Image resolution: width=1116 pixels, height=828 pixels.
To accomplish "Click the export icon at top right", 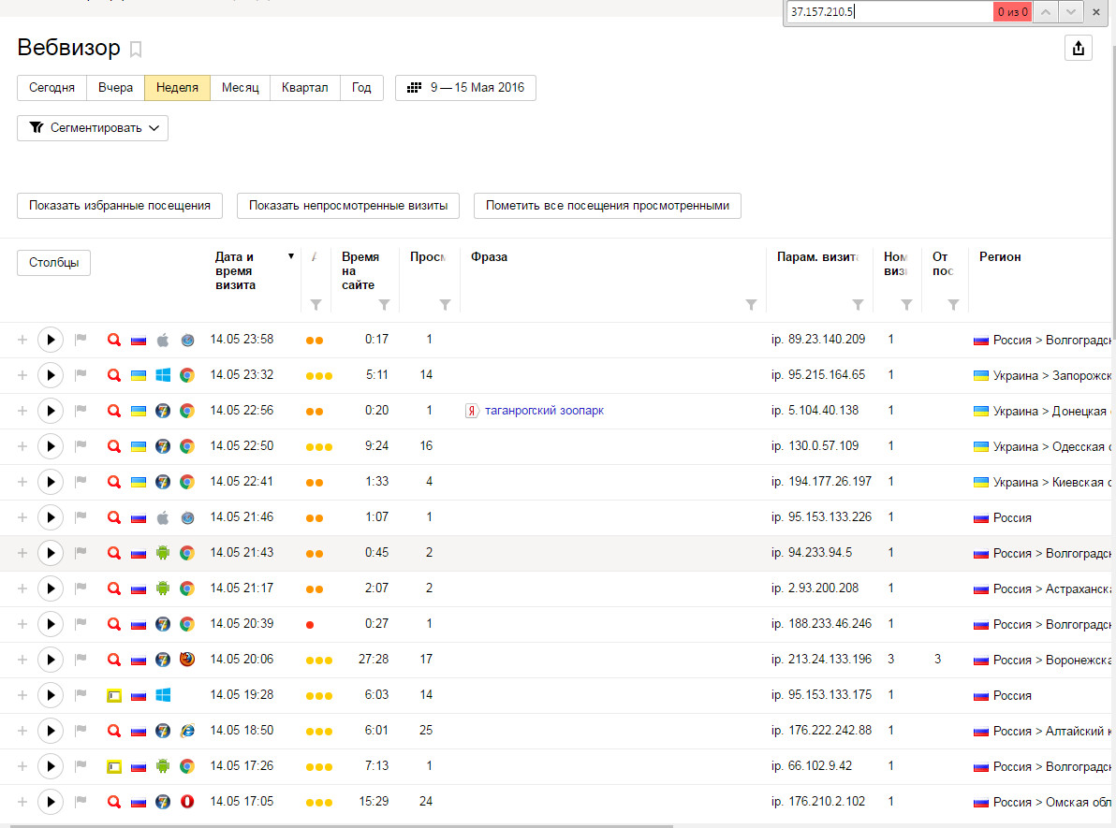I will [x=1079, y=49].
